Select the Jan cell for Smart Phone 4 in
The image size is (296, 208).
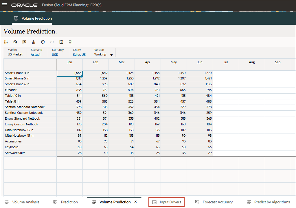(69, 73)
